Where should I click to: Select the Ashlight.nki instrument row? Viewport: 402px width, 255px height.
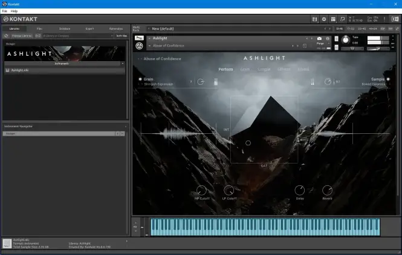coord(65,70)
